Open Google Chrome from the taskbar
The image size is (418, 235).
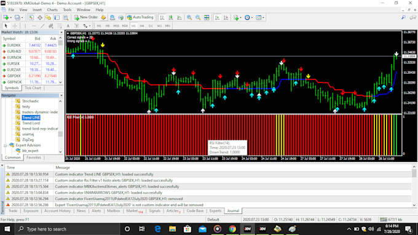tap(232, 229)
